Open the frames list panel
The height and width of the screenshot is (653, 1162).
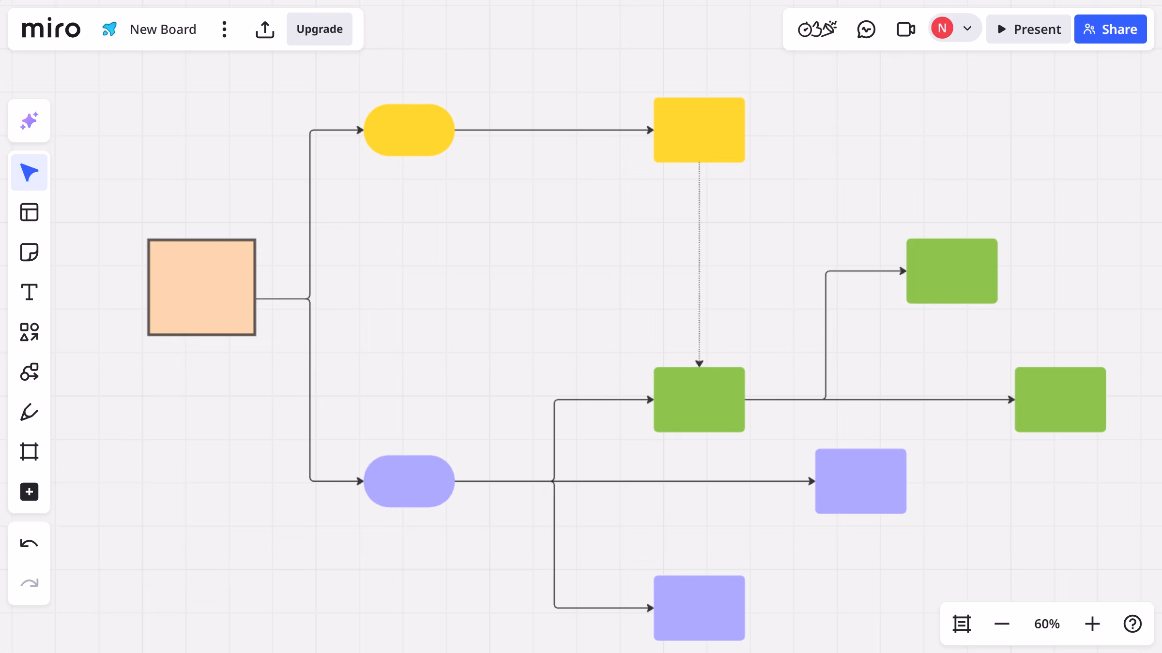pyautogui.click(x=962, y=623)
